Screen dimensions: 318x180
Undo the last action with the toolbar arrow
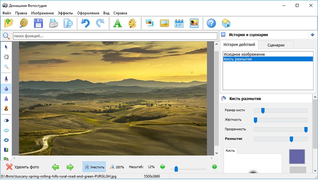click(x=85, y=23)
